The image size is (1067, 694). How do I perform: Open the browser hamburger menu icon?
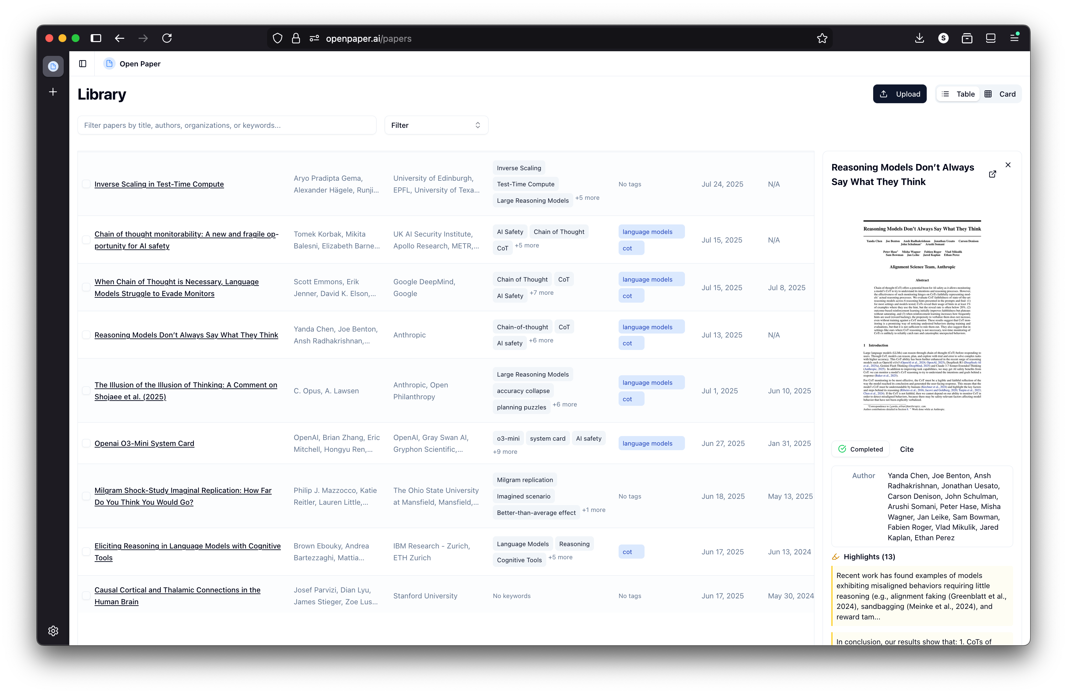click(1014, 38)
